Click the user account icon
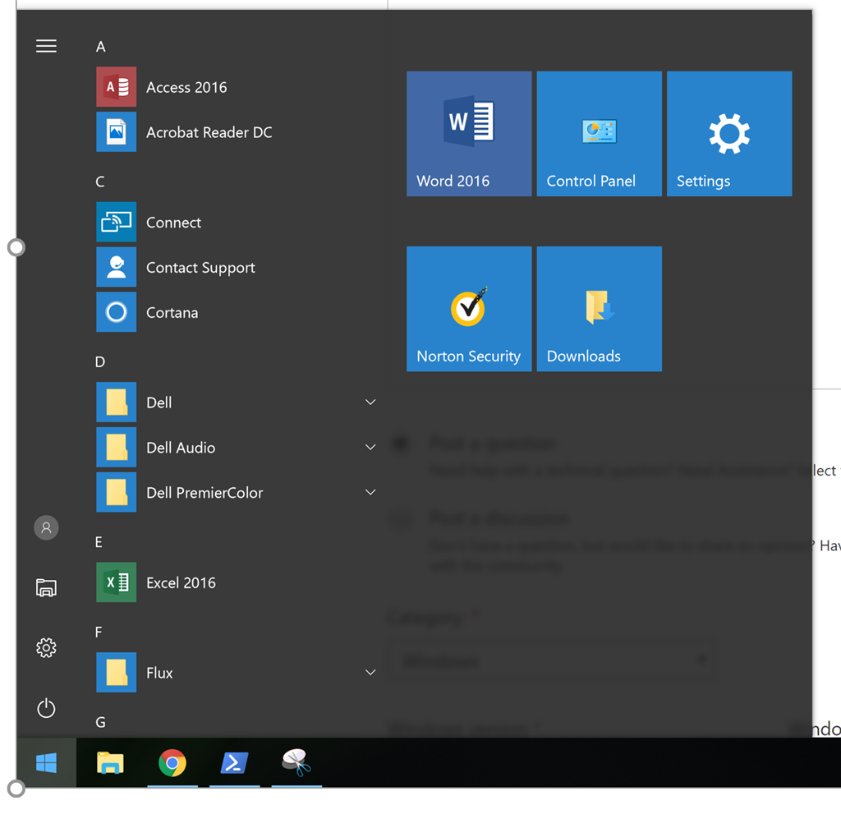This screenshot has height=828, width=841. [x=46, y=527]
